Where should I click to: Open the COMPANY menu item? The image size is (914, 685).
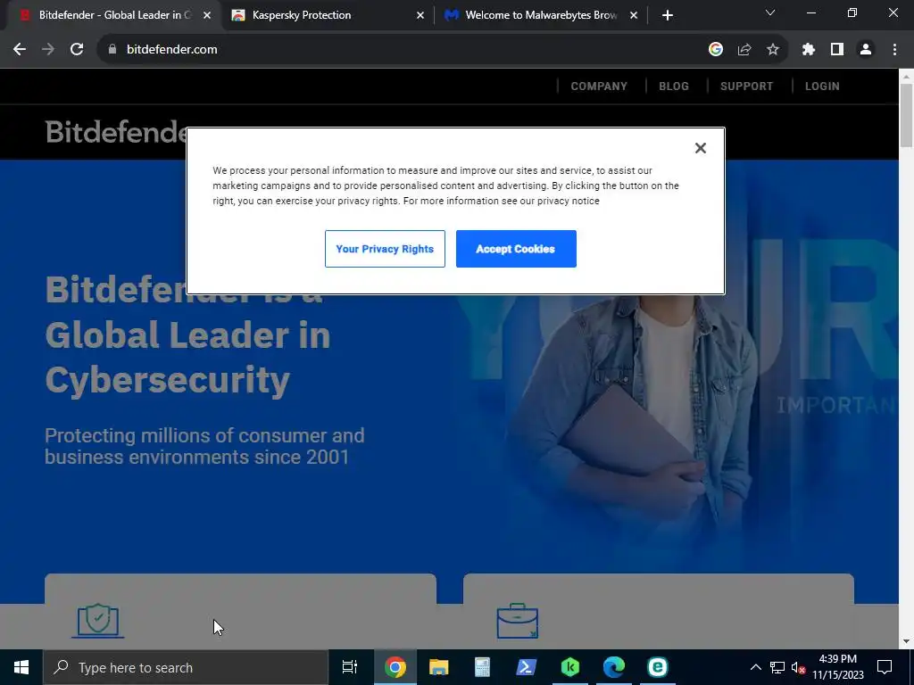coord(599,87)
